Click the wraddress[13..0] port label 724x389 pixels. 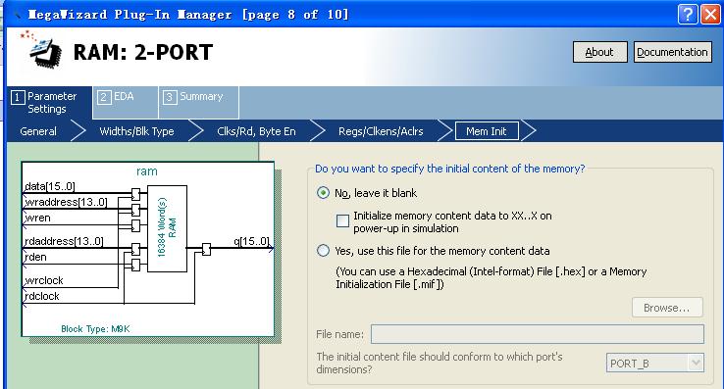pyautogui.click(x=66, y=202)
